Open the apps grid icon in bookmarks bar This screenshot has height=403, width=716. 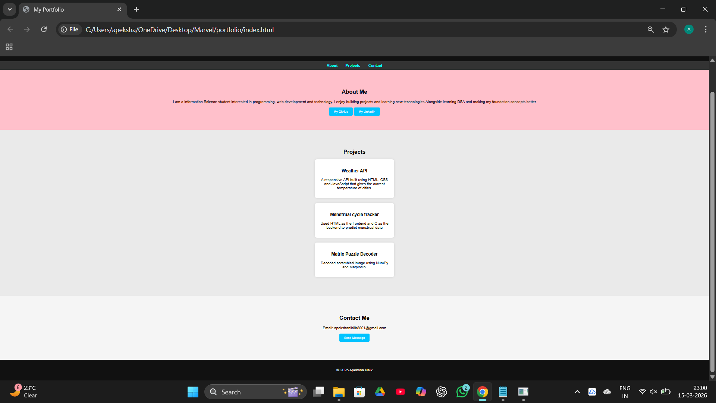pyautogui.click(x=9, y=47)
